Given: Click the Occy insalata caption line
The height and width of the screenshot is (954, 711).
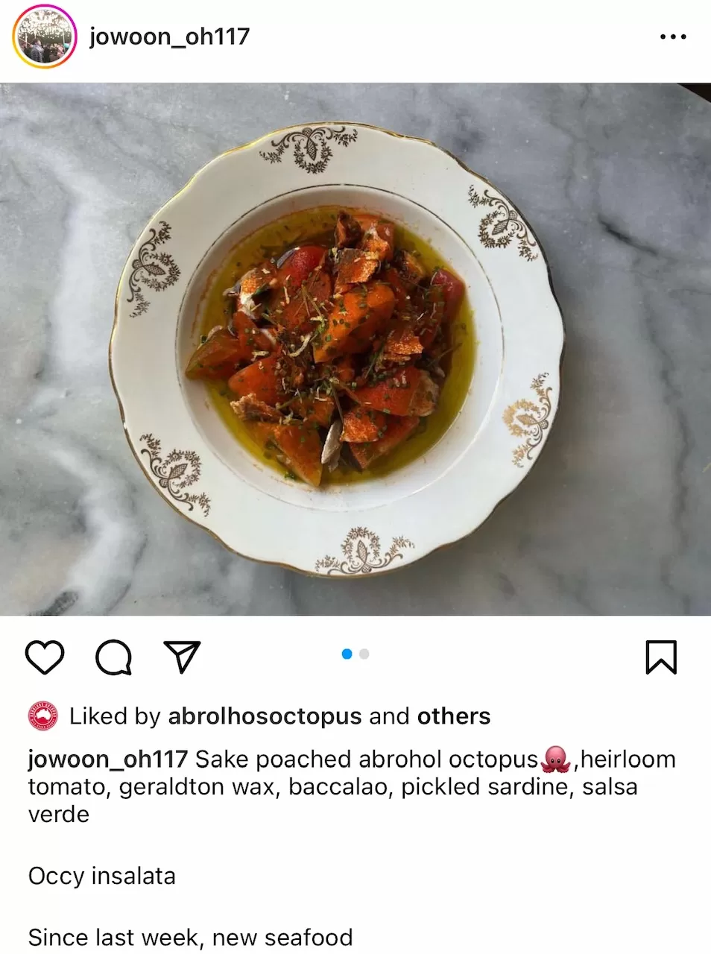Looking at the screenshot, I should pyautogui.click(x=102, y=876).
